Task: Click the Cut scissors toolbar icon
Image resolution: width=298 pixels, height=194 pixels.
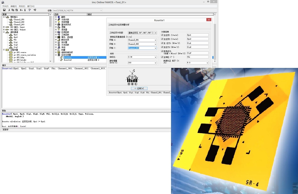Action: 9,10
